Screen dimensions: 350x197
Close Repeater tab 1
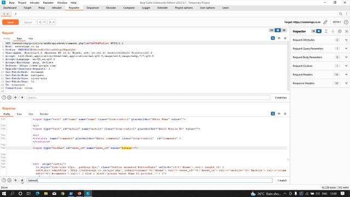coord(8,14)
